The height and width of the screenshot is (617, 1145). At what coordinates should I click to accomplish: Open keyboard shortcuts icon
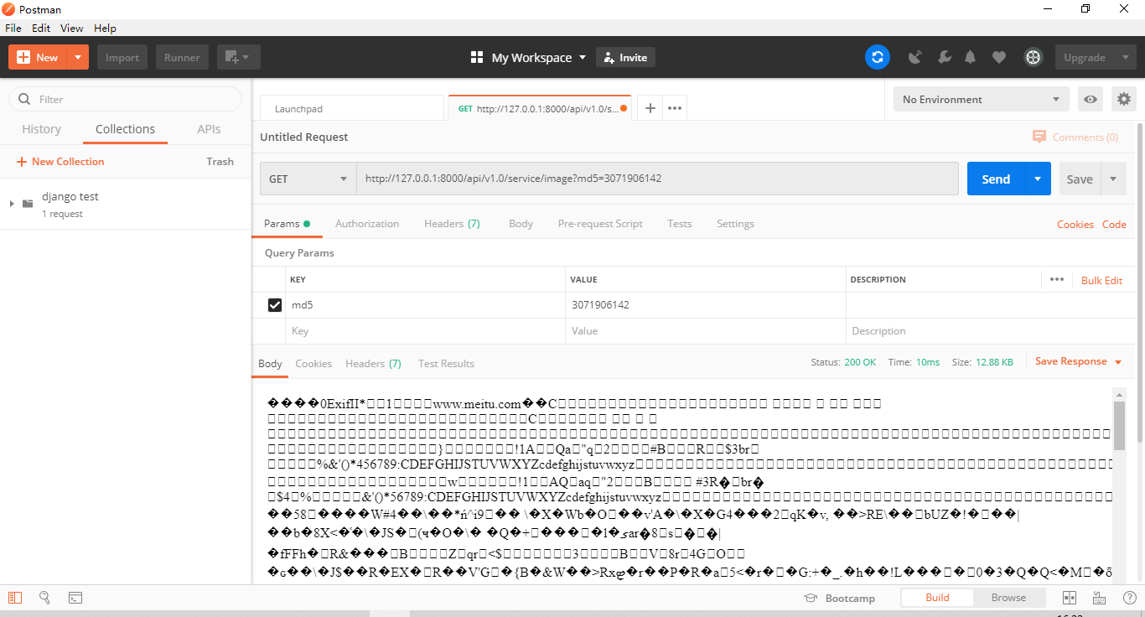[1099, 598]
